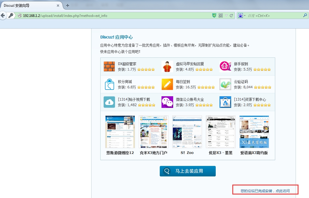
Task: Click the S! Zoo template name
Action: (187, 153)
